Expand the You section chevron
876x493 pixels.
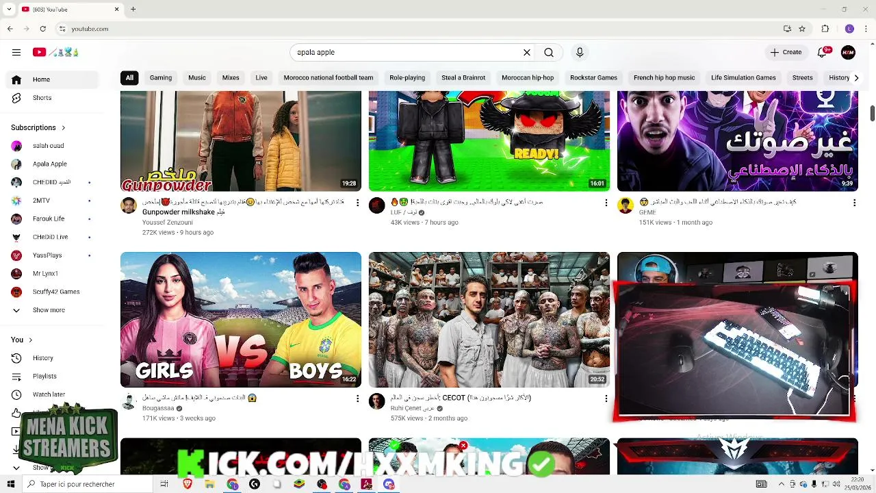pos(30,340)
